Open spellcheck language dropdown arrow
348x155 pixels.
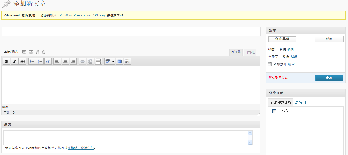click(x=113, y=61)
